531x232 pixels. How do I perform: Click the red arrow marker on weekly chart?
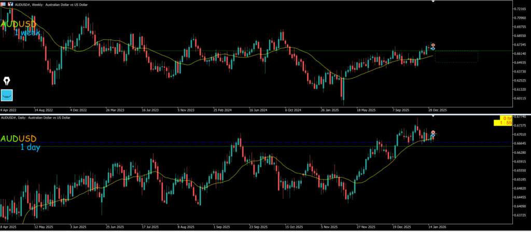coord(433,45)
